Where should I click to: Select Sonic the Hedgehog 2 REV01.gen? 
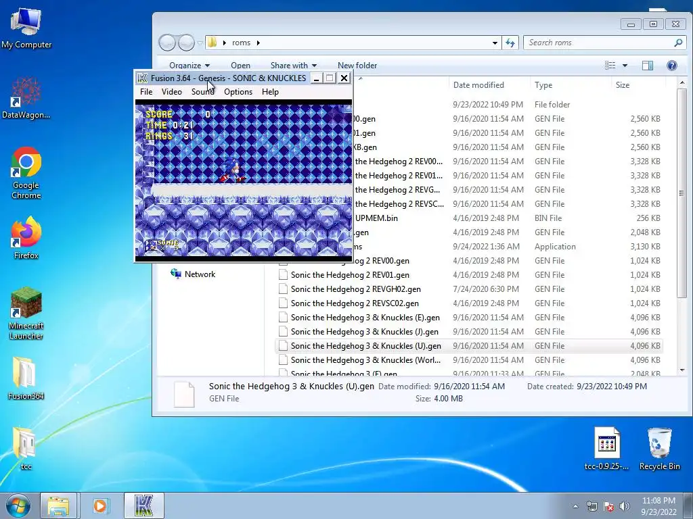tap(469, 275)
